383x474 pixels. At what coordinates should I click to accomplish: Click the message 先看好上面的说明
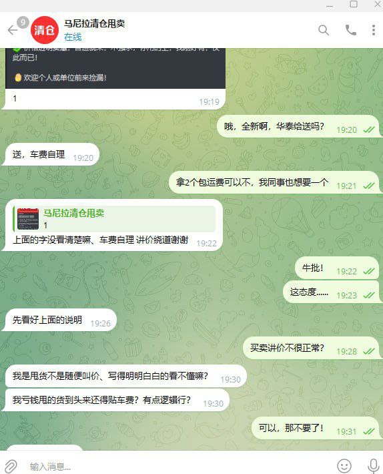tap(59, 320)
